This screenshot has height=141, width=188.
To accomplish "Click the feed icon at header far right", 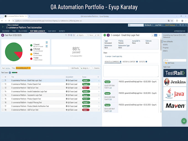I will tap(186, 25).
